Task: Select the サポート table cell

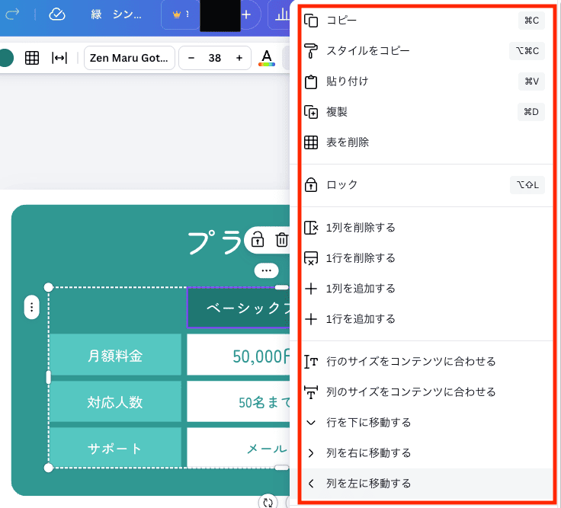Action: click(115, 449)
